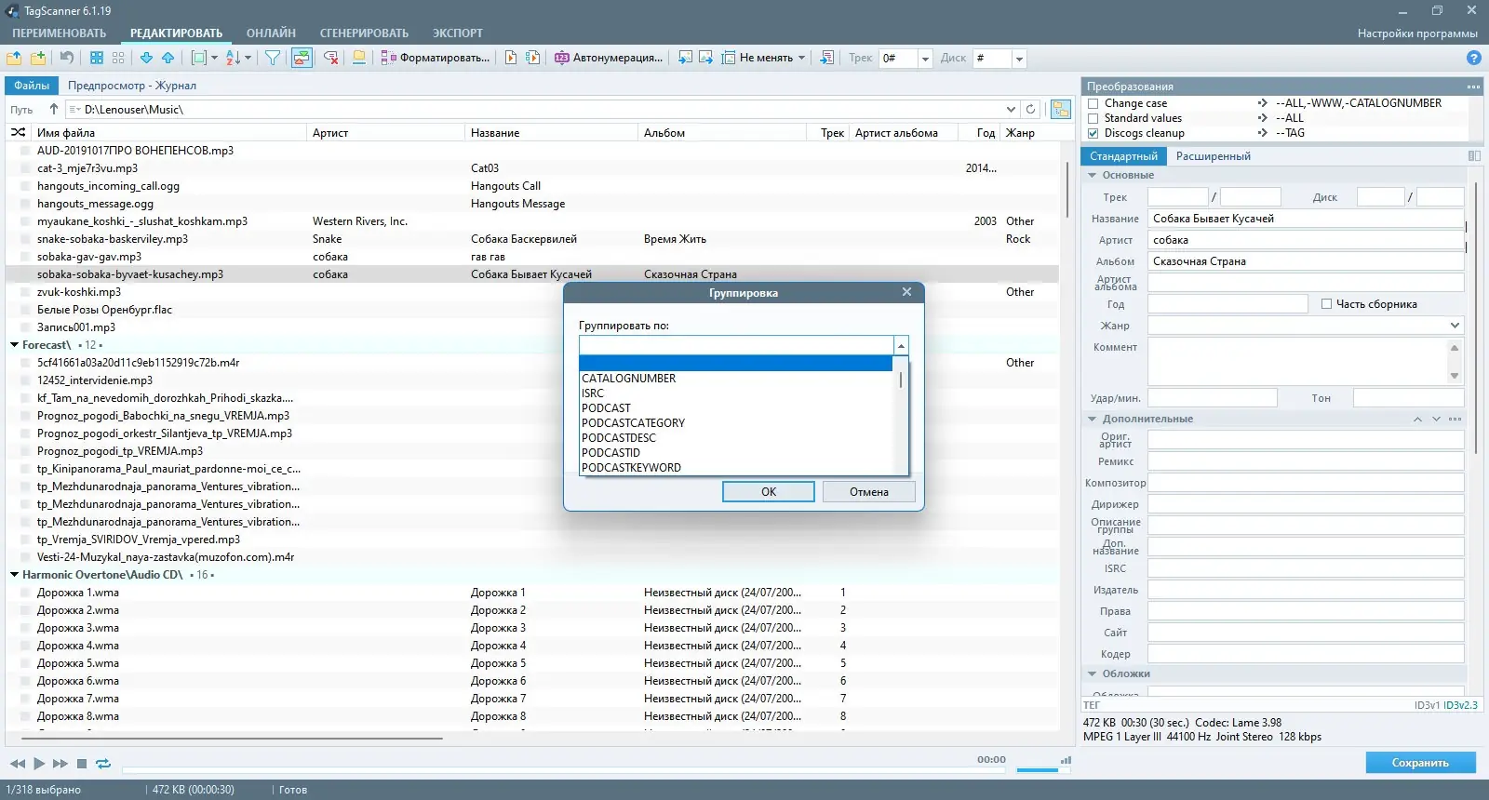Click Отмена in Группировка dialog
This screenshot has height=800, width=1489.
[869, 492]
